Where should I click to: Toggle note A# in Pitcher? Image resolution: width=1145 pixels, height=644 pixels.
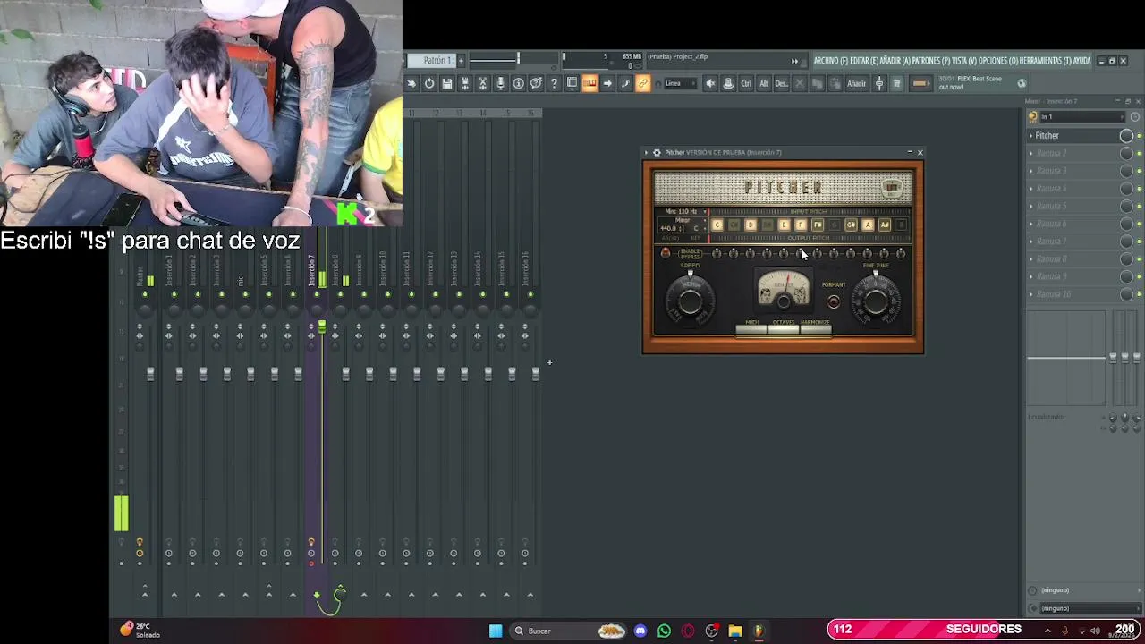(x=885, y=225)
